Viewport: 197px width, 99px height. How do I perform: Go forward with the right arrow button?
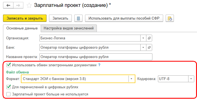tap(18, 5)
